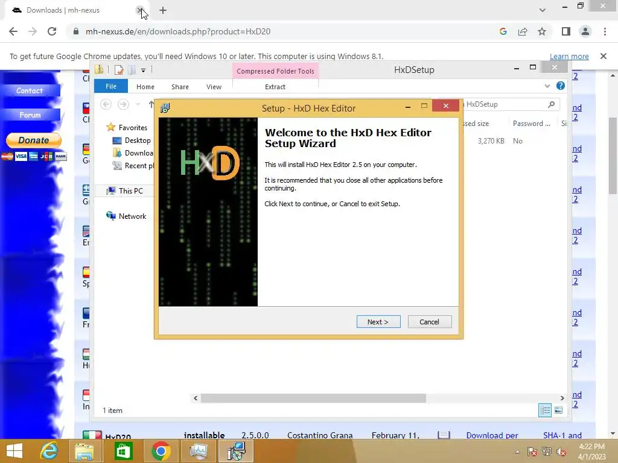
Task: Reload the mh-nexus page
Action: 52,31
